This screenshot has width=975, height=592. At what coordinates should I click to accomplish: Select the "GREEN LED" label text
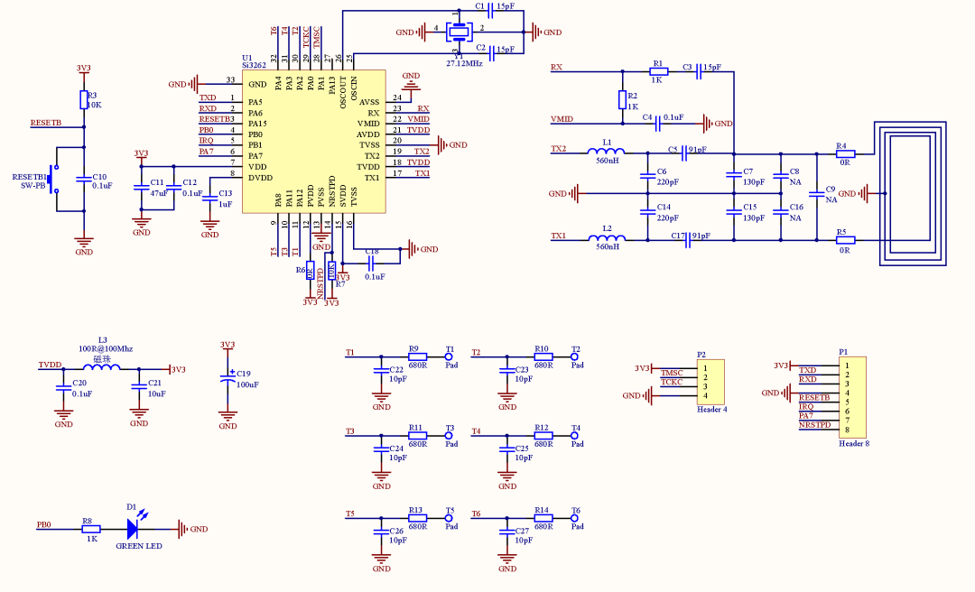pos(139,546)
